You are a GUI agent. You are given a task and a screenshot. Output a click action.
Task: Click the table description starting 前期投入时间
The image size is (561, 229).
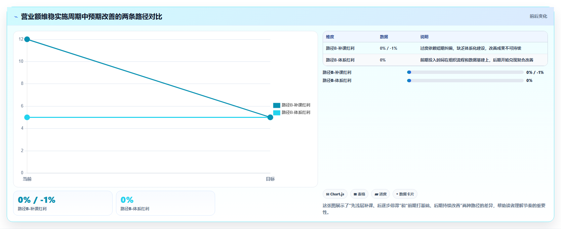pyautogui.click(x=477, y=60)
